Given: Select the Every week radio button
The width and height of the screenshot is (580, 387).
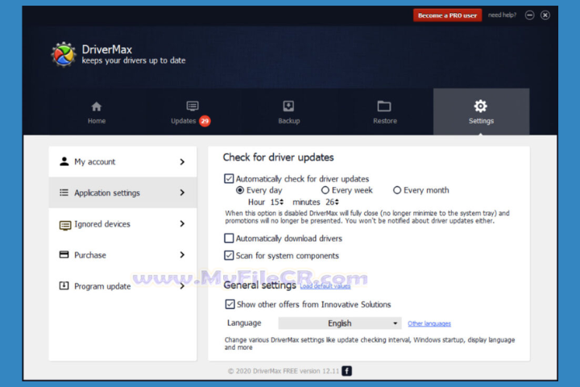Looking at the screenshot, I should tap(325, 190).
